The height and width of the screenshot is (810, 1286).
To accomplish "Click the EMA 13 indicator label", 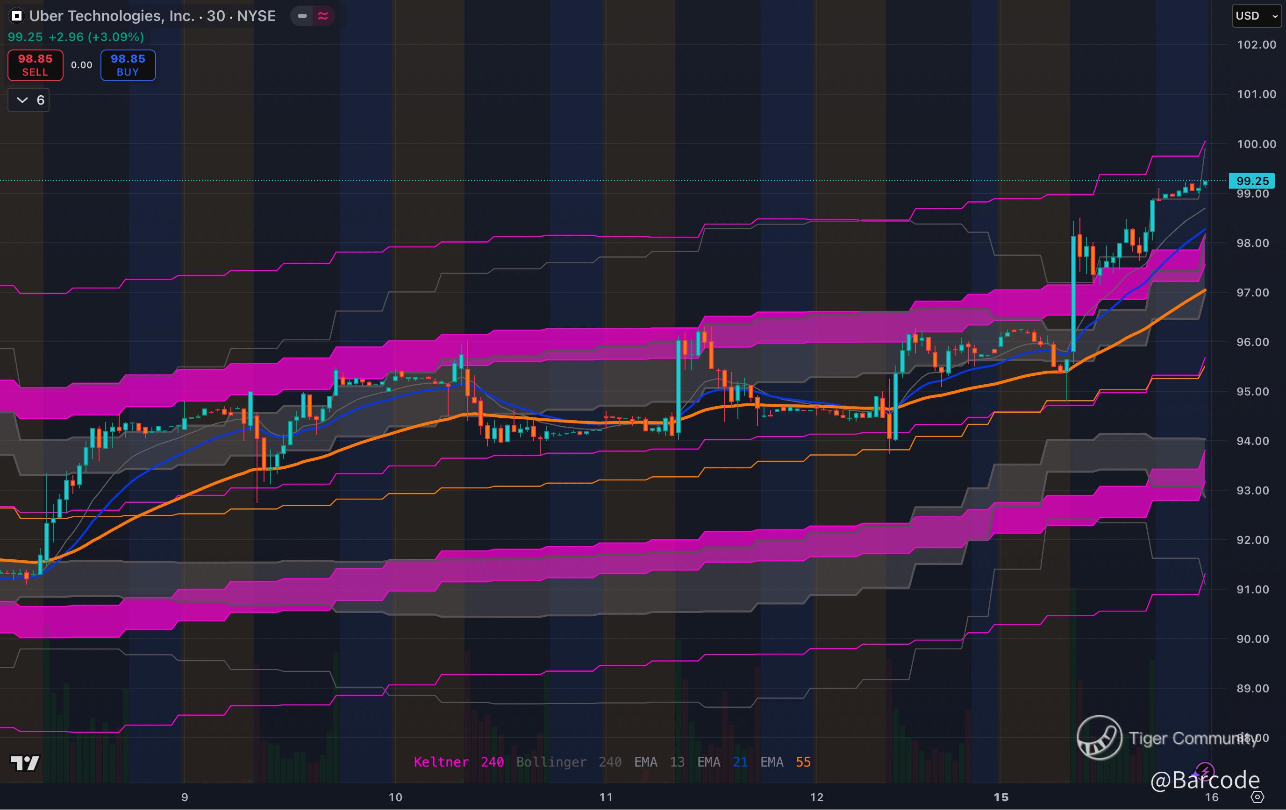I will [x=659, y=762].
